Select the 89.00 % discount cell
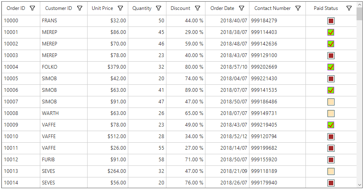 186,90
